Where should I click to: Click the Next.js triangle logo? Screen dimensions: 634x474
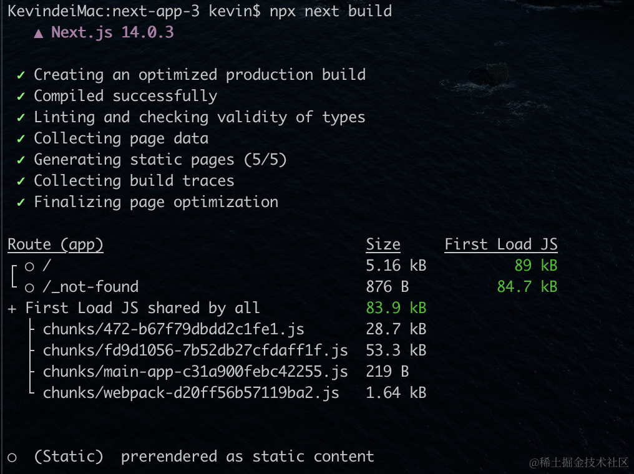[x=39, y=33]
